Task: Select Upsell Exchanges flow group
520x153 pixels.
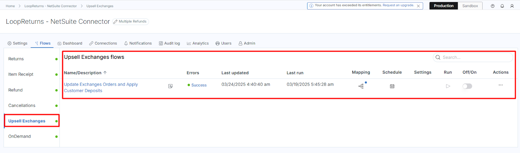Action: (32, 121)
